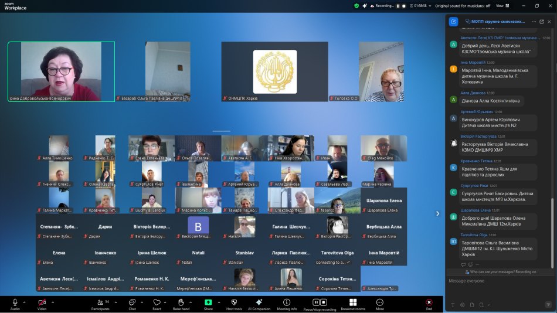557x313 pixels.
Task: Open Breakout rooms
Action: 352,302
